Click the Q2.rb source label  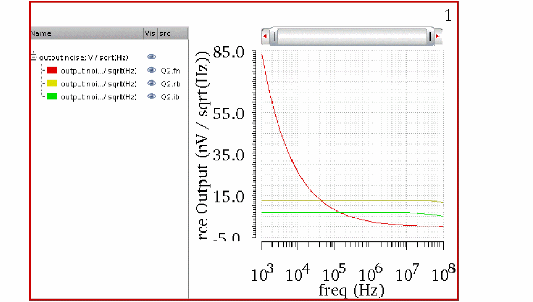click(170, 84)
